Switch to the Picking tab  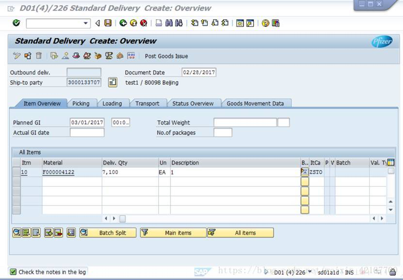tap(81, 103)
